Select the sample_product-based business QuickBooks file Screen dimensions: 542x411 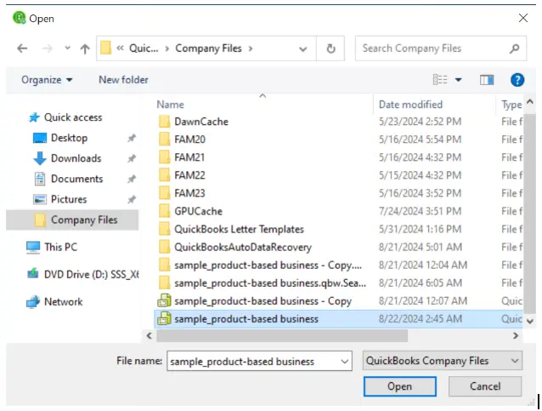click(x=246, y=319)
